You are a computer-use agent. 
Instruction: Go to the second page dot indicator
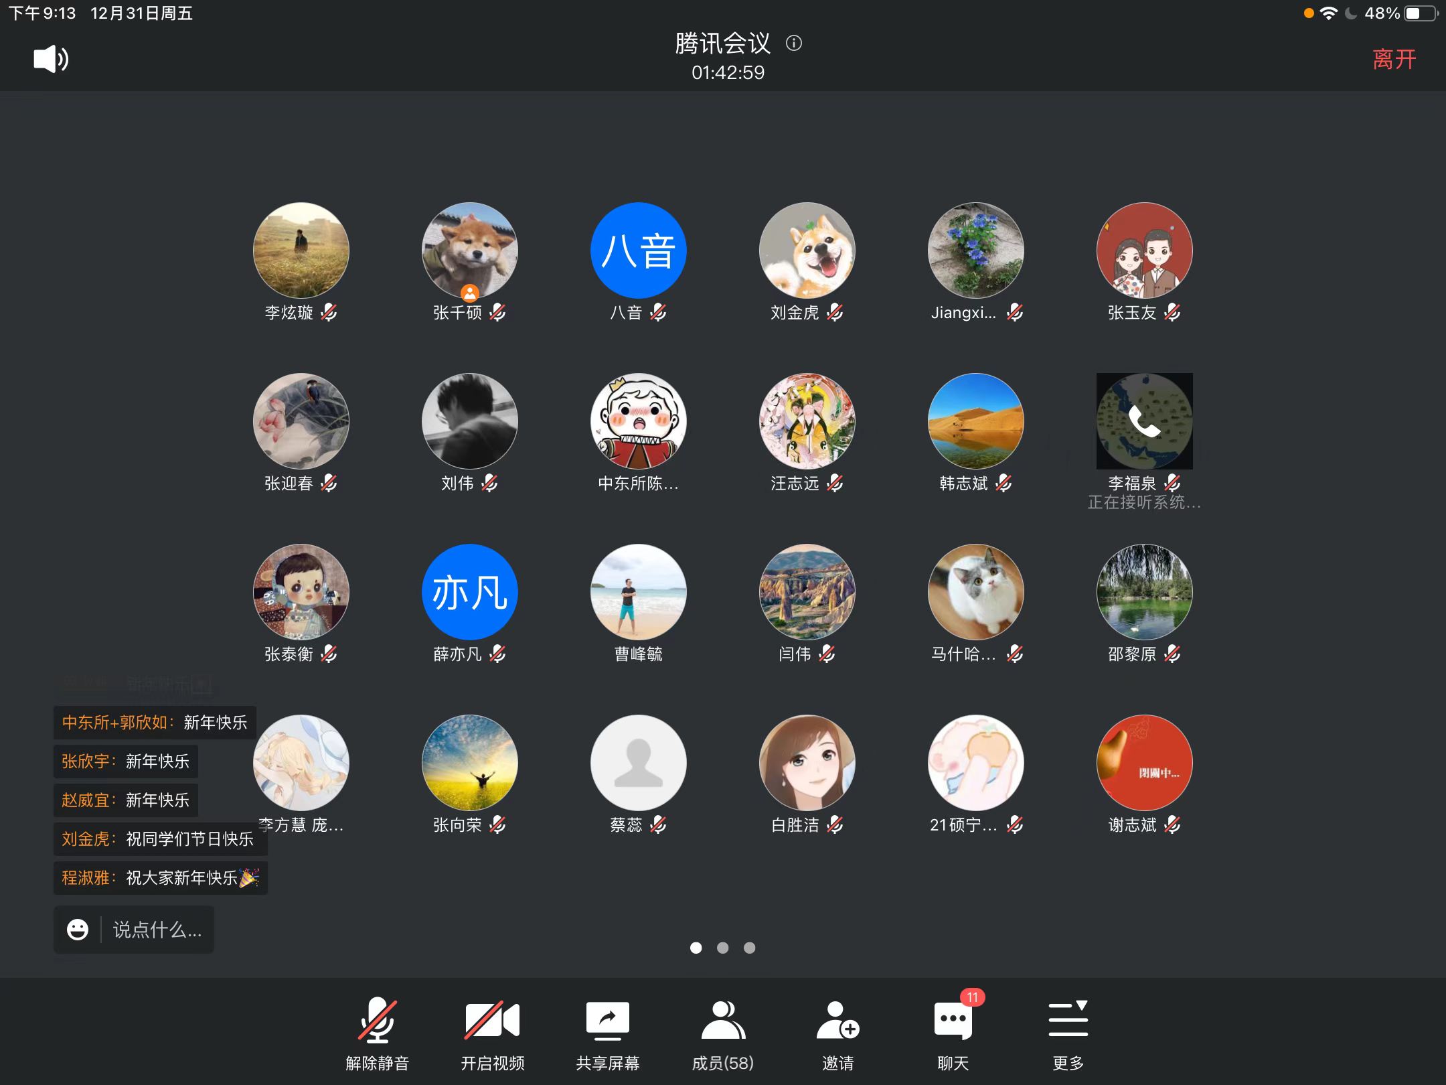point(722,948)
